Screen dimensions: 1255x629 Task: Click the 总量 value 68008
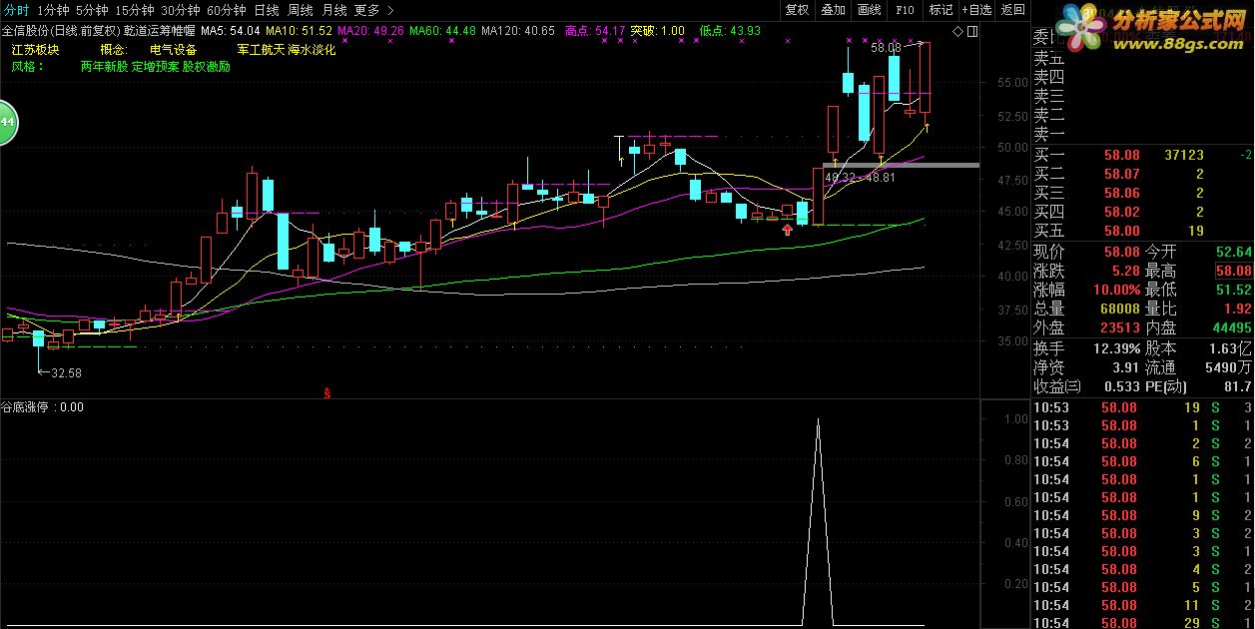(1120, 309)
